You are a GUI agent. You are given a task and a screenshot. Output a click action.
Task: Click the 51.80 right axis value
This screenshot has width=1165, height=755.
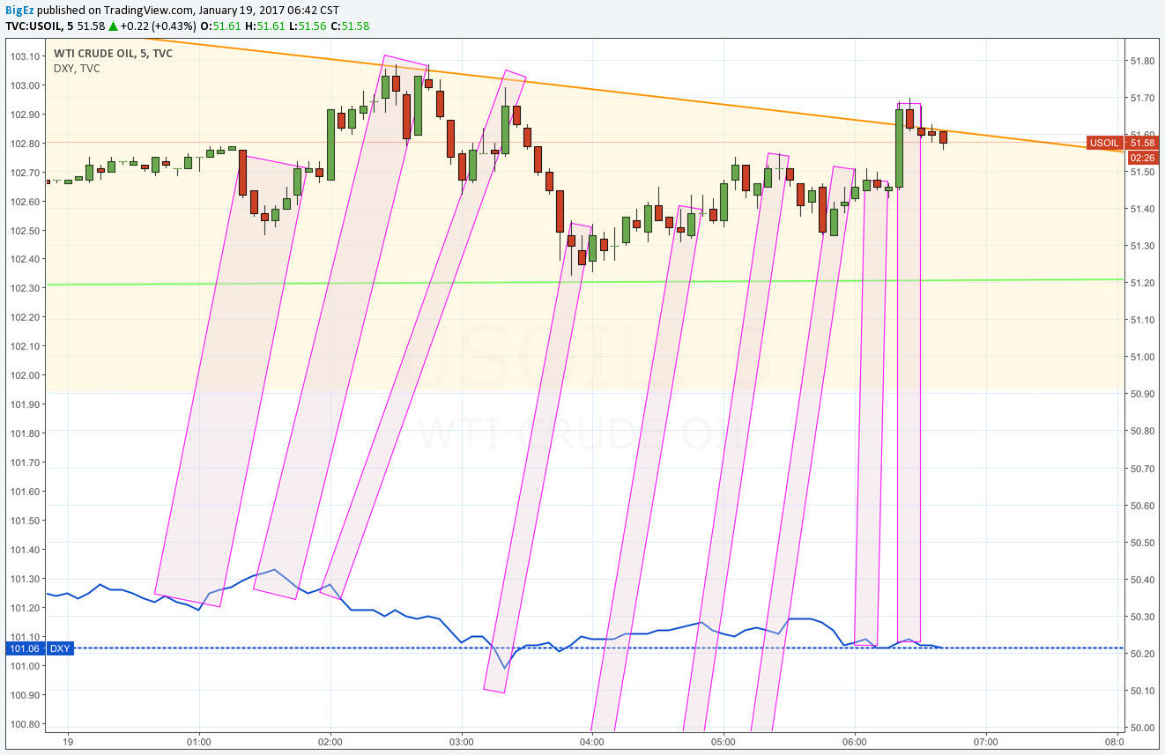click(1142, 61)
